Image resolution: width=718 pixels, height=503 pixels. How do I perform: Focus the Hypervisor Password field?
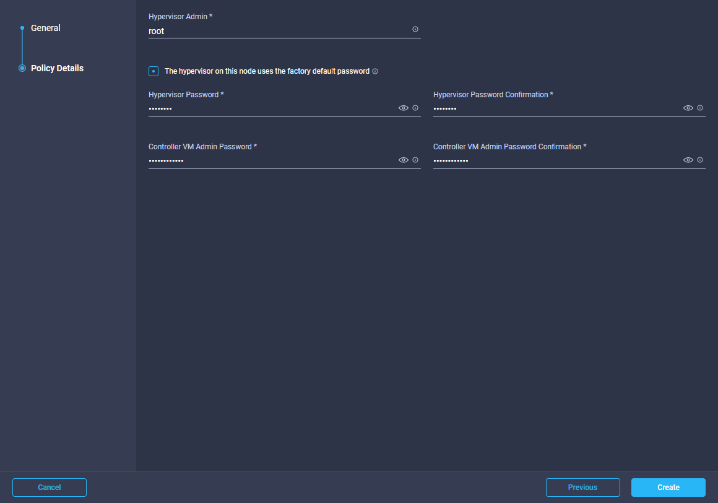(271, 108)
